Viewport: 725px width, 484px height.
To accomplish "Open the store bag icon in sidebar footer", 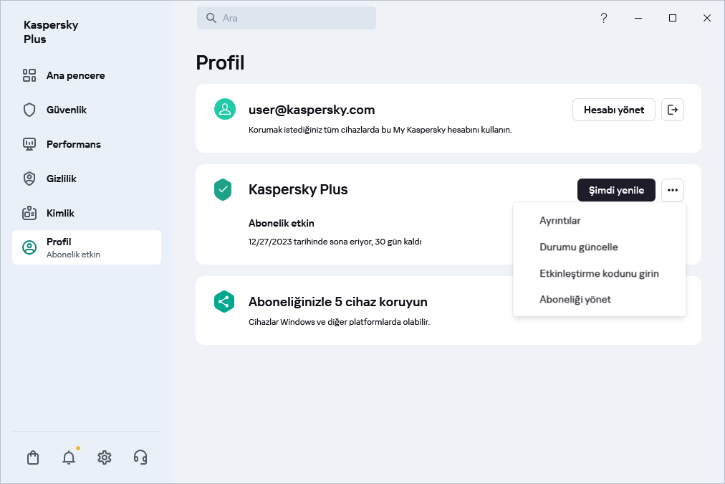I will coord(33,457).
